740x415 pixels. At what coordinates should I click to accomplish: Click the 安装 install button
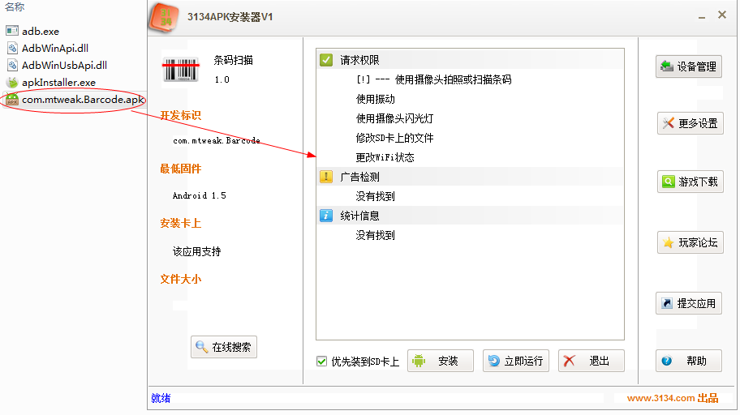pos(441,361)
